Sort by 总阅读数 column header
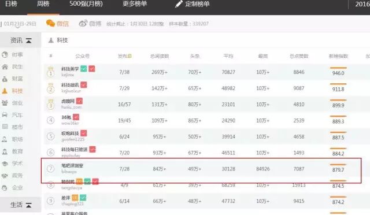This screenshot has width=370, height=215. 160,56
